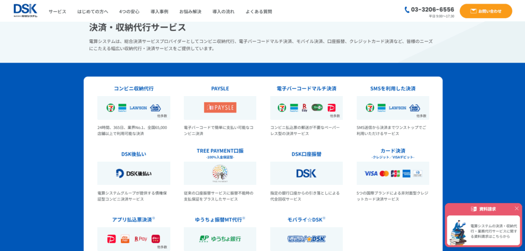Open 導入の流れ navigation item
Viewport: 525px width, 251px height.
223,11
